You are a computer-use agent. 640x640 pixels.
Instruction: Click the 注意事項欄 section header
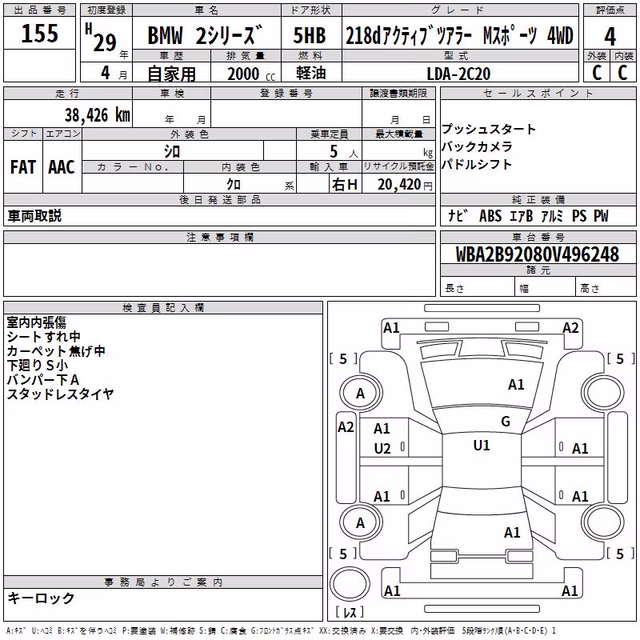(219, 237)
